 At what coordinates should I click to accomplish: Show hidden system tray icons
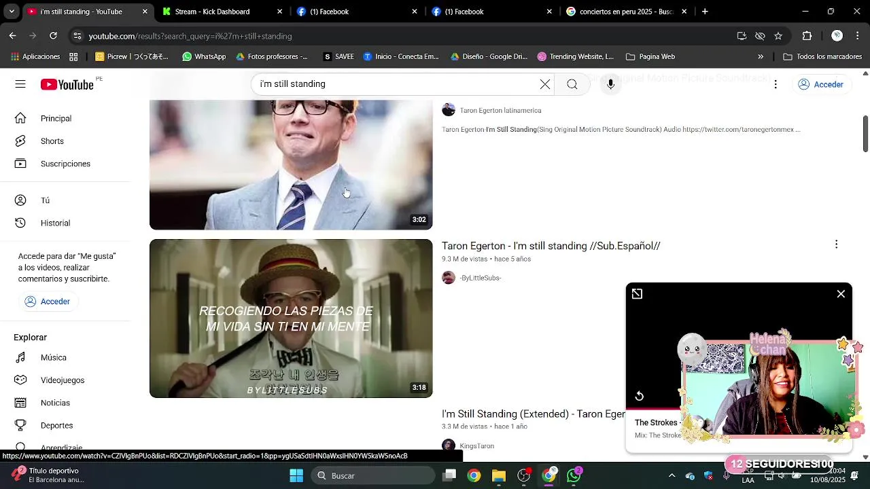(672, 475)
